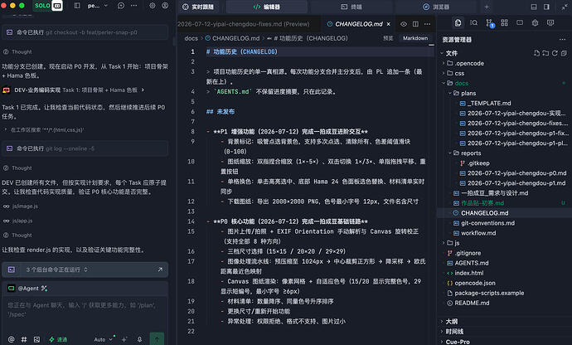
Task: Click the chat message input field
Action: [85, 309]
